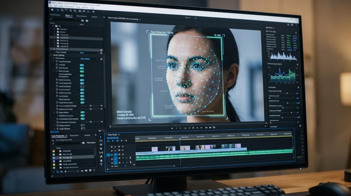This screenshot has width=351, height=196.
Task: Expand the Directory folder in Effects tree
Action: click(54, 29)
